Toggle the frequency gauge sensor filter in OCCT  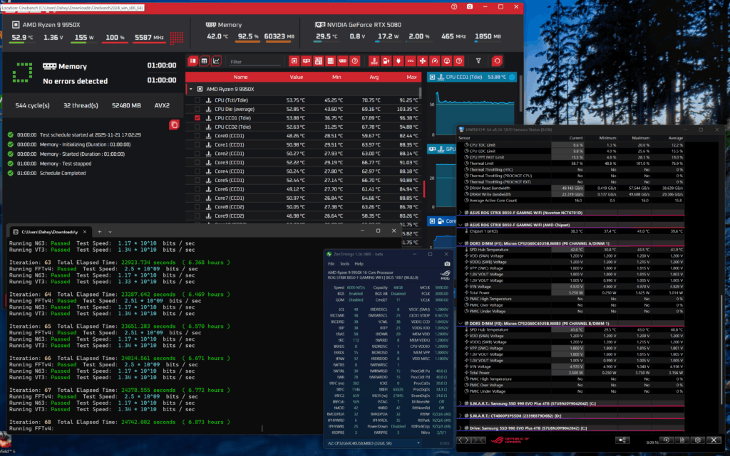click(x=434, y=61)
